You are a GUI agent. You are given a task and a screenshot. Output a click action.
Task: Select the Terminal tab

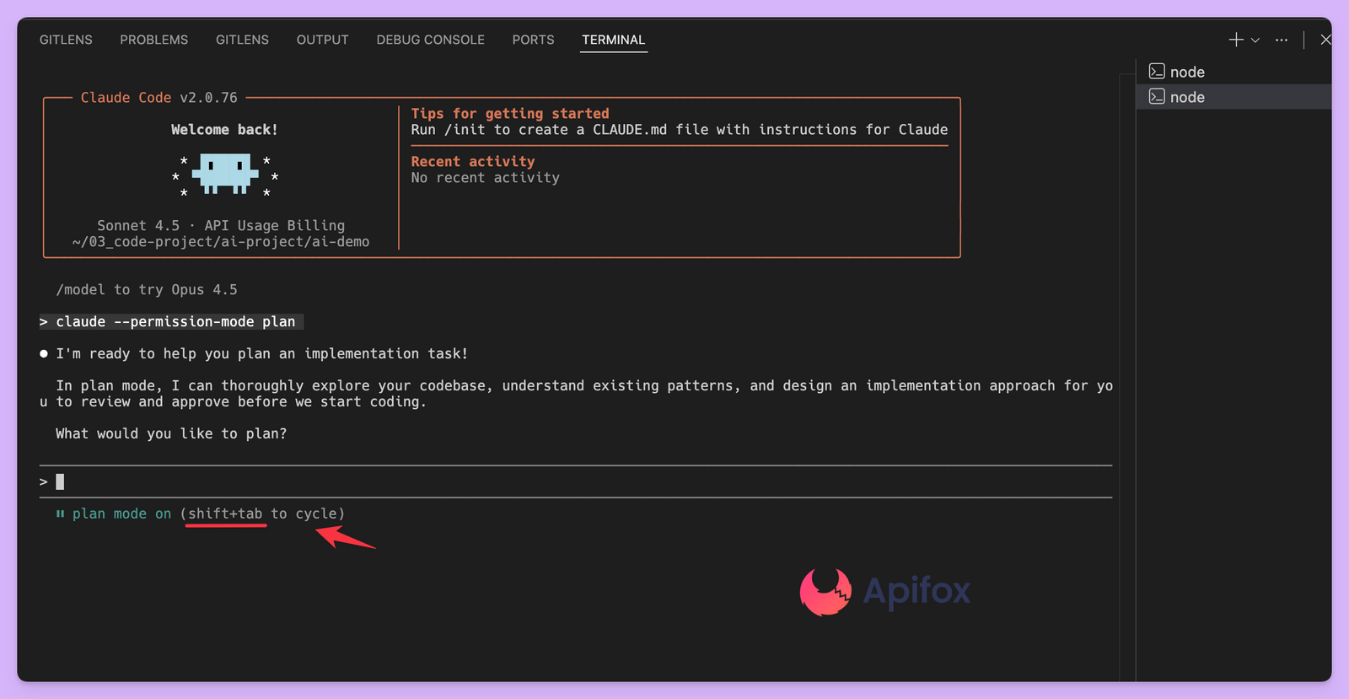click(613, 40)
